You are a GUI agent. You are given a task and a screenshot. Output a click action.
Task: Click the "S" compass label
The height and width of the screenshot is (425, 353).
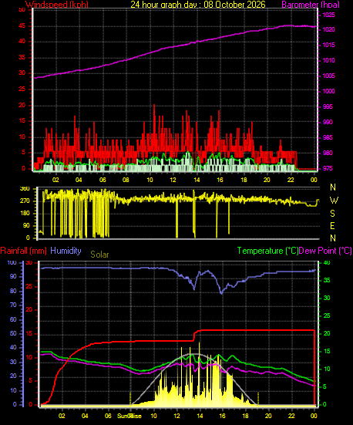333,214
